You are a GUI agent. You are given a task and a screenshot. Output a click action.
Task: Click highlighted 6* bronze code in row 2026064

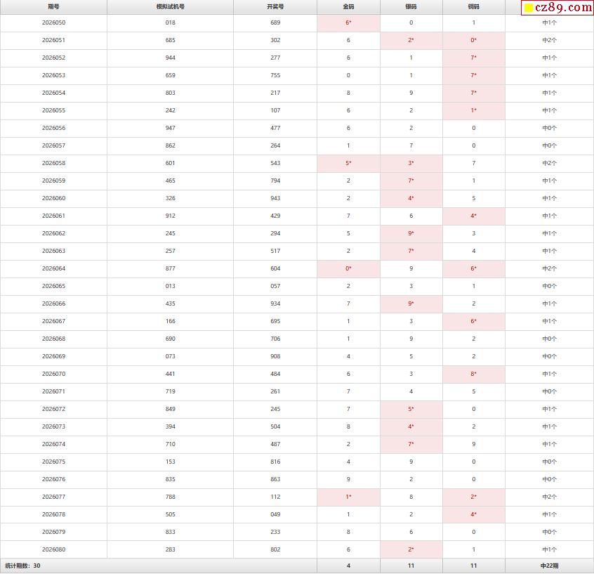[474, 268]
